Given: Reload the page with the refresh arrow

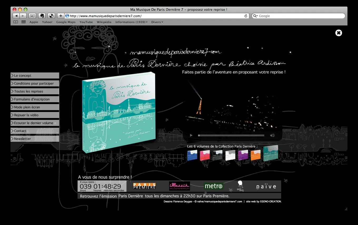Looking at the screenshot, I should pos(246,16).
